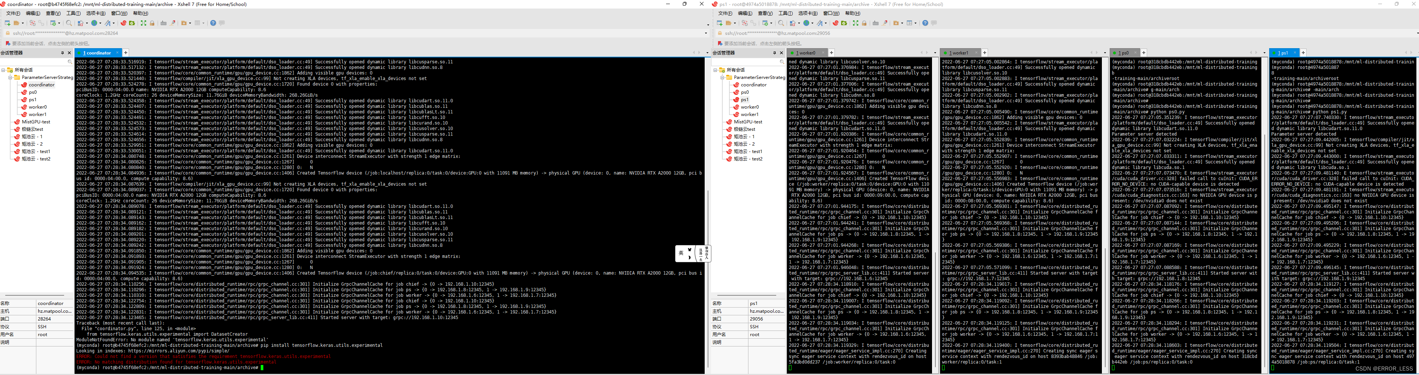Collapse 所有会话 tree node in coordinator window
The width and height of the screenshot is (1419, 375).
tap(3, 70)
